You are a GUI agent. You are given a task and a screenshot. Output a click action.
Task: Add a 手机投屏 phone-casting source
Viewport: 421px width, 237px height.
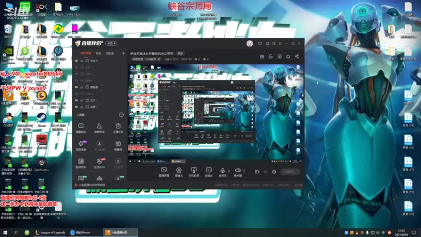pos(194,172)
